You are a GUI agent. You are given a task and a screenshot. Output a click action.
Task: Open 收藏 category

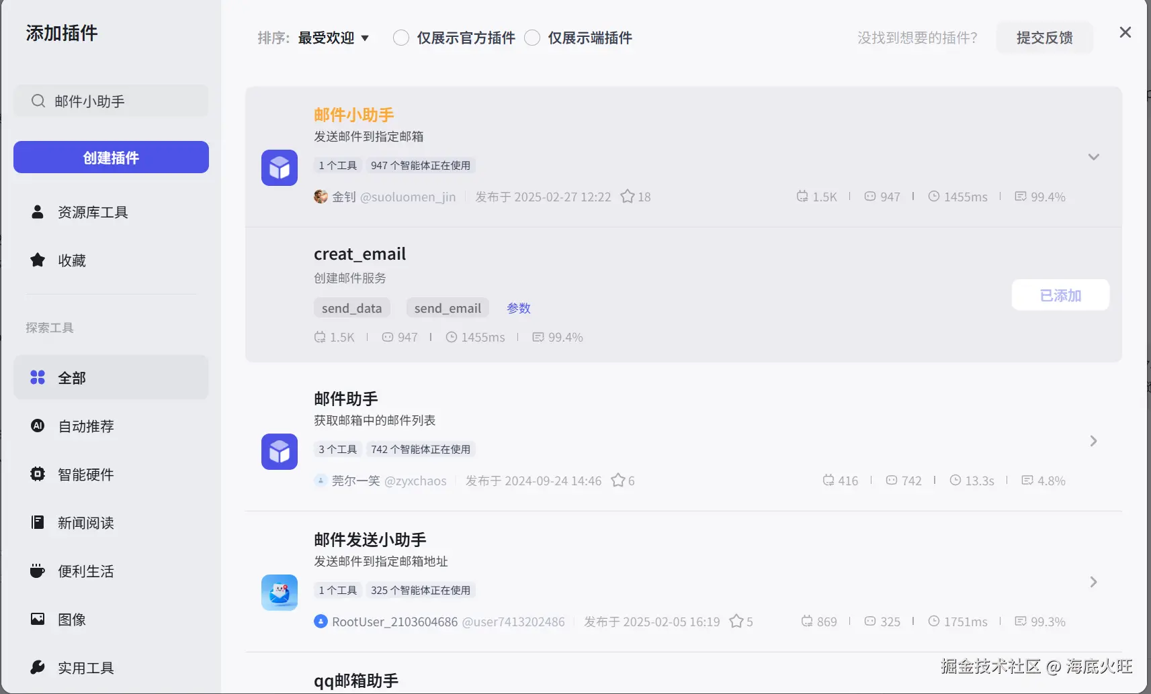[x=111, y=260]
